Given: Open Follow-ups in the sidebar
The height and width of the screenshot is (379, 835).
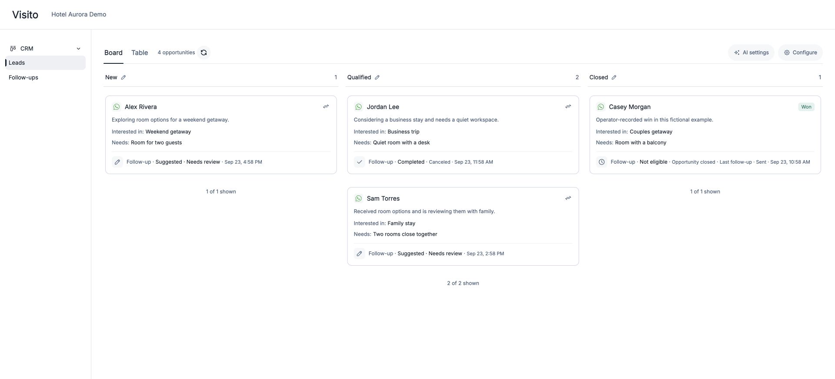Looking at the screenshot, I should tap(45, 77).
